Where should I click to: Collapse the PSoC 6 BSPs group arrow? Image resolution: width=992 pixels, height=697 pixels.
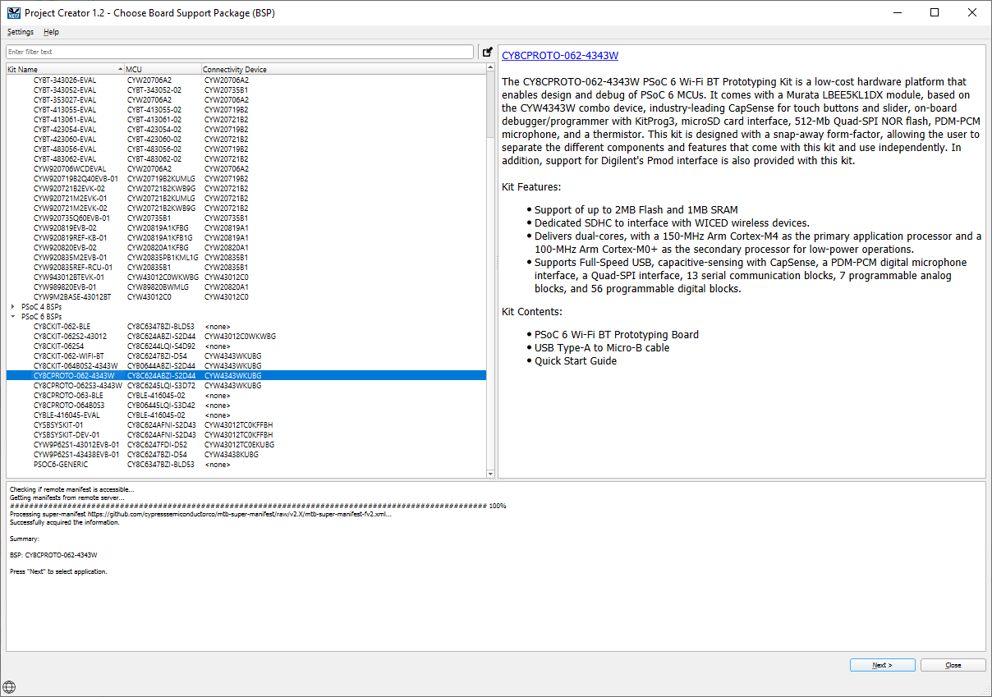click(12, 316)
